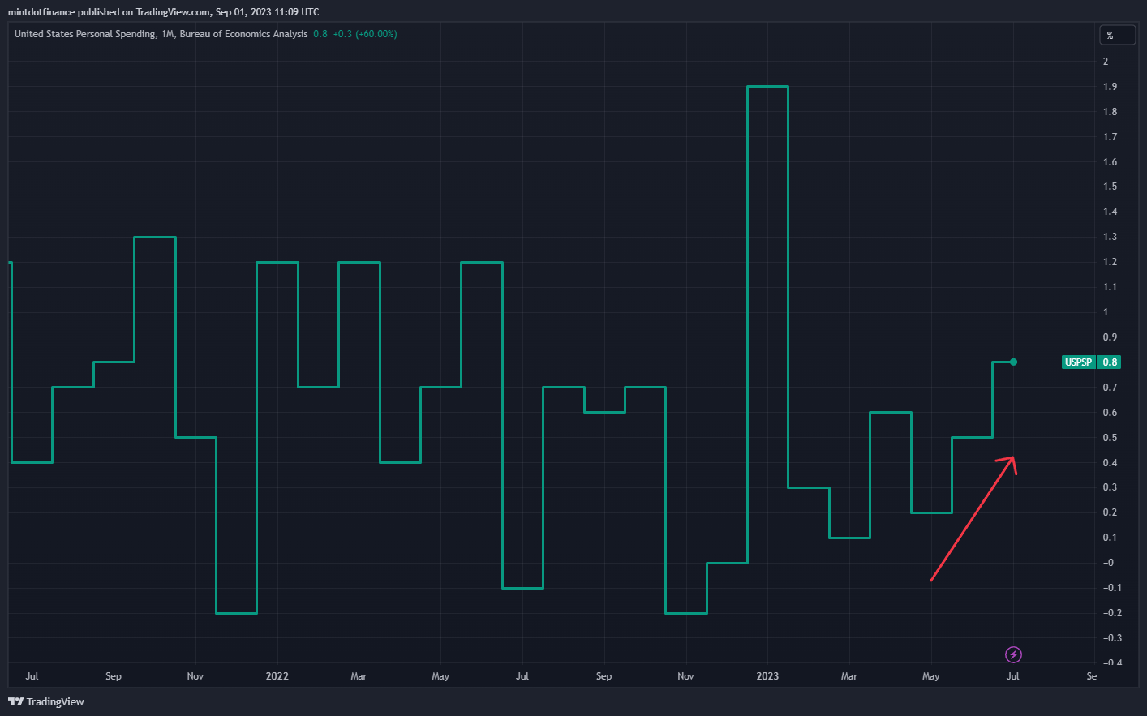Click the 1.6 value on the price axis

tap(1110, 162)
